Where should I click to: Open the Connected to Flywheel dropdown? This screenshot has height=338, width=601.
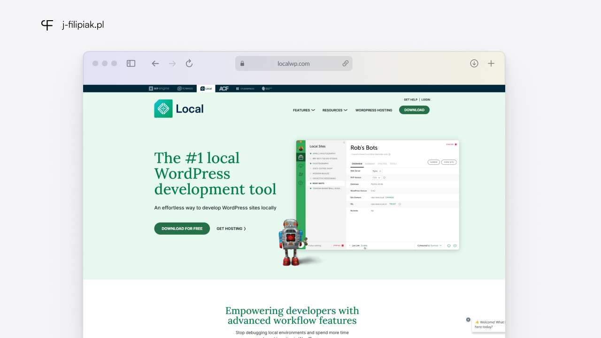point(430,246)
